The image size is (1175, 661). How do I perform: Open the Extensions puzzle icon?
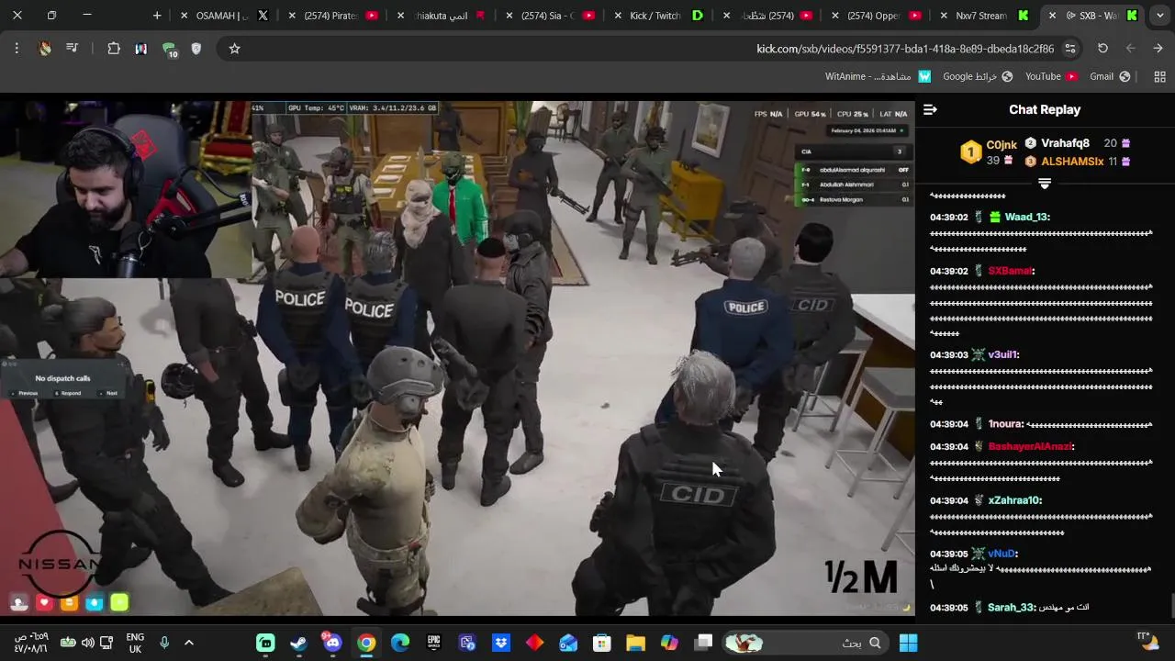(x=114, y=49)
